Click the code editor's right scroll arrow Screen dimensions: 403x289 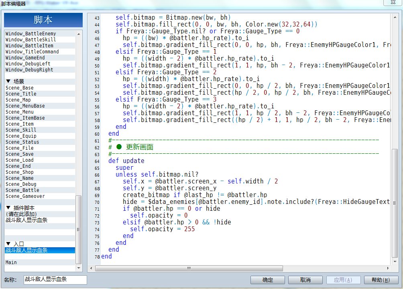click(x=388, y=268)
